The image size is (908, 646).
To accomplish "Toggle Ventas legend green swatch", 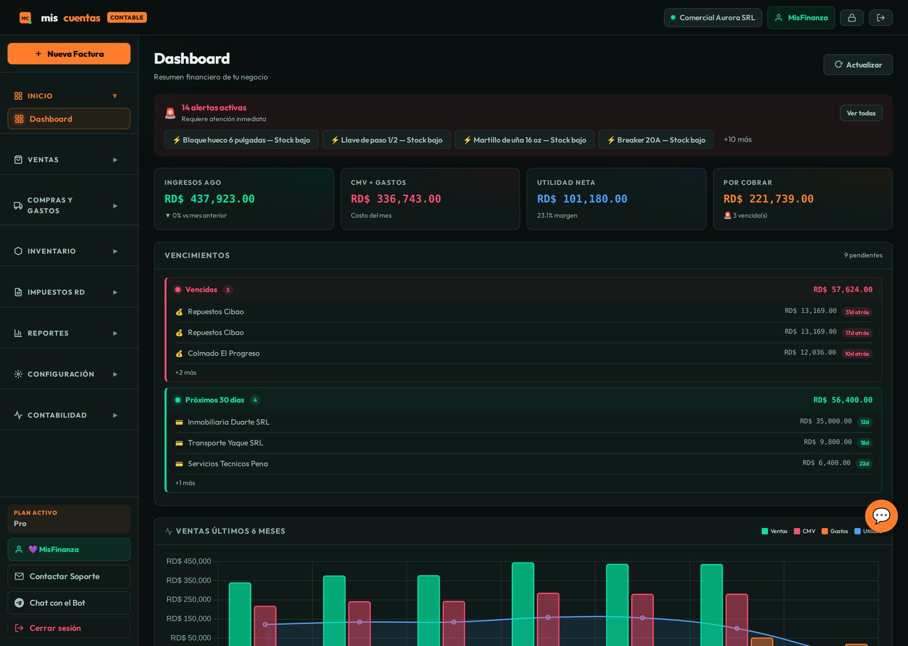I will coord(764,531).
